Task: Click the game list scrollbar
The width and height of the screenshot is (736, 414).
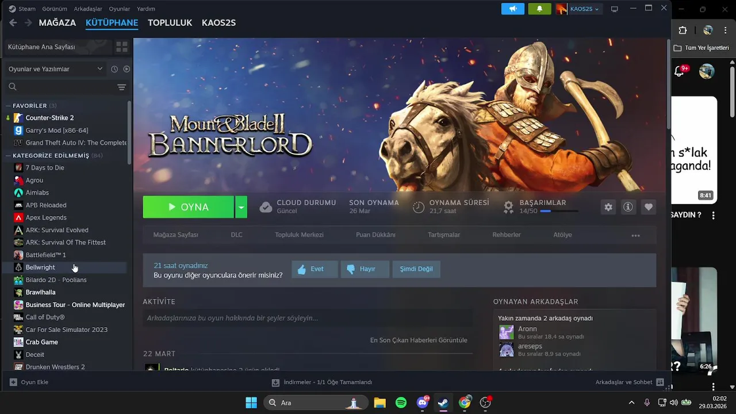Action: coord(129,132)
